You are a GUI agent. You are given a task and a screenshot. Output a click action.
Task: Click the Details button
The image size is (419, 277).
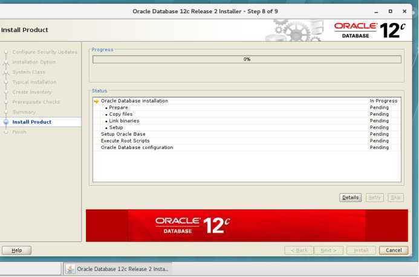350,197
